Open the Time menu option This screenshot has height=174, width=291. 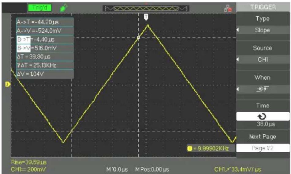click(x=263, y=106)
